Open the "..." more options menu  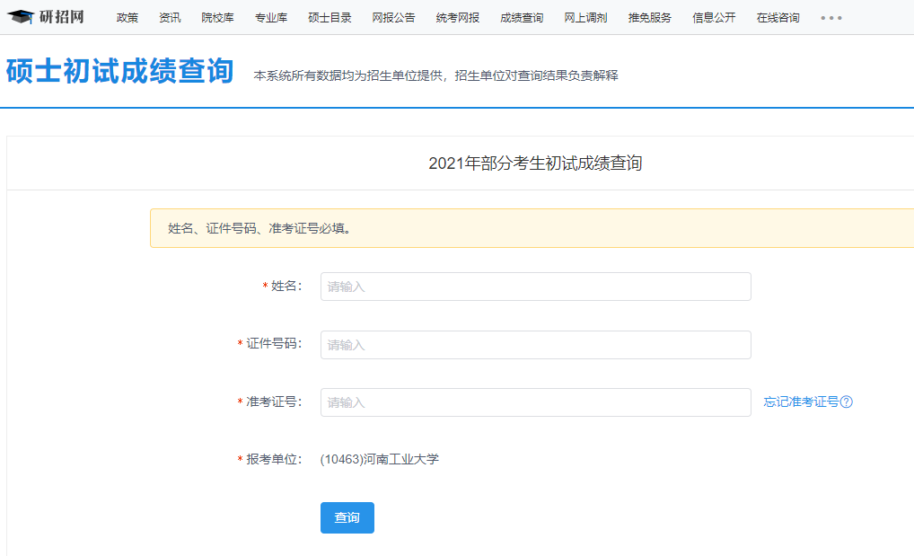[831, 16]
